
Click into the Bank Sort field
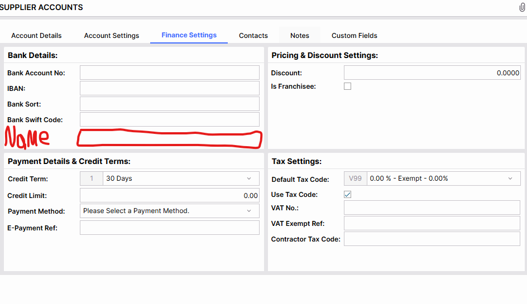[169, 104]
